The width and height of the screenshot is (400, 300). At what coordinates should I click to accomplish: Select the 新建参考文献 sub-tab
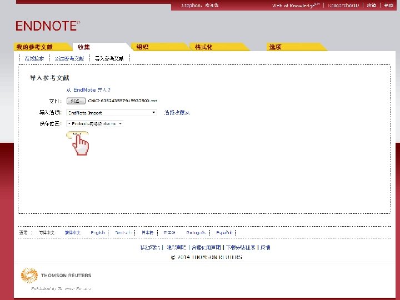click(x=69, y=59)
